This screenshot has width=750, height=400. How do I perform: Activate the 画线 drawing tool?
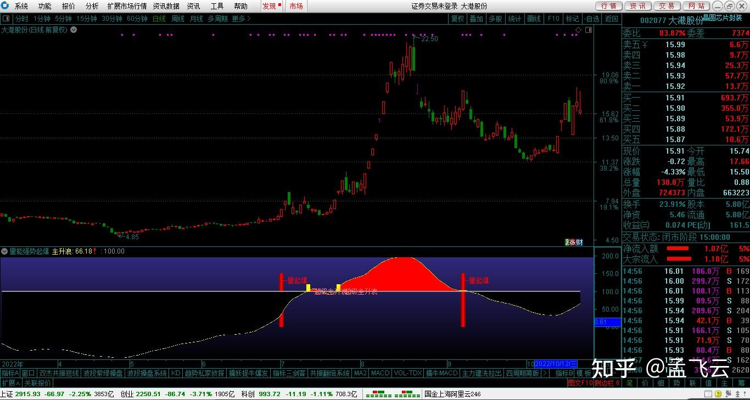pyautogui.click(x=534, y=19)
